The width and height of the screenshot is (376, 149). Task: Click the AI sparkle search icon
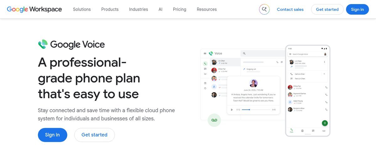(264, 9)
